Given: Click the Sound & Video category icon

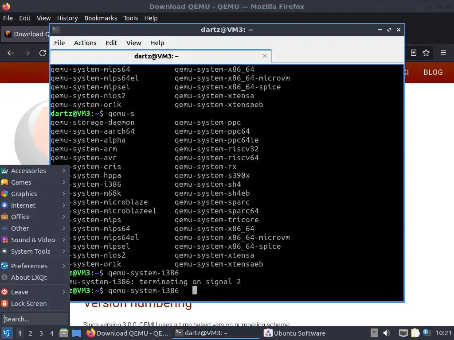Looking at the screenshot, I should coord(4,240).
